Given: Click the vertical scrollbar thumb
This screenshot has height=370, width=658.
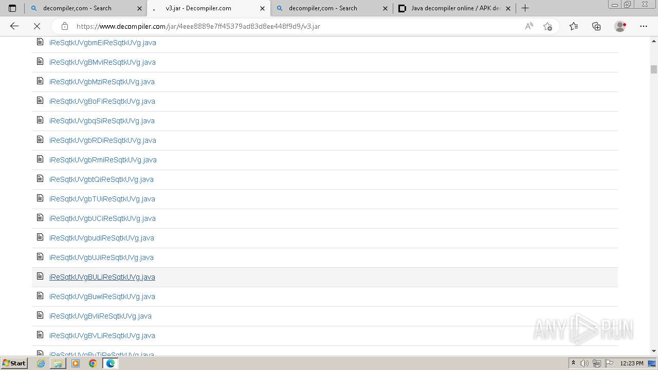Looking at the screenshot, I should tap(654, 69).
